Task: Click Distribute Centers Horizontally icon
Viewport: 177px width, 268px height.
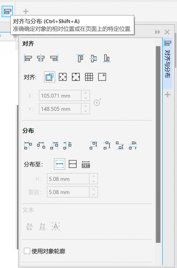Action: [x=41, y=146]
